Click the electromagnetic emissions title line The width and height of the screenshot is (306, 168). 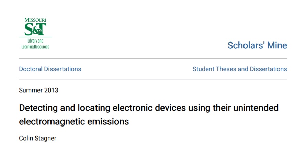[x=74, y=122]
